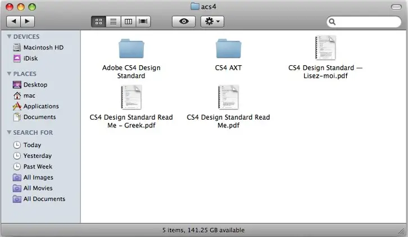This screenshot has height=237, width=408.
Task: Switch to list view
Action: coord(113,21)
